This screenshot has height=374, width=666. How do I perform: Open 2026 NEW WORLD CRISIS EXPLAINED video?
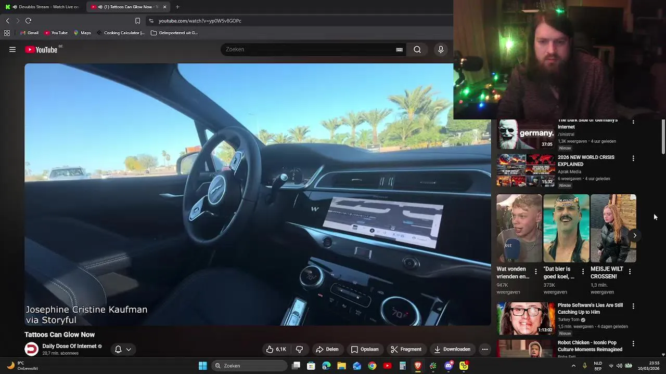click(586, 161)
